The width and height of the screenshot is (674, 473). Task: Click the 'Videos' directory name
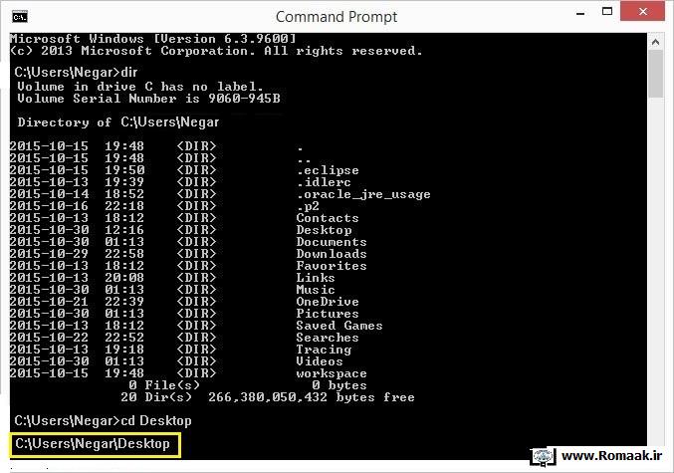click(320, 361)
